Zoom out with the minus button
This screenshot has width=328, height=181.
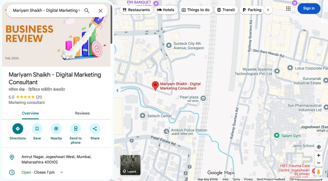pos(319,163)
